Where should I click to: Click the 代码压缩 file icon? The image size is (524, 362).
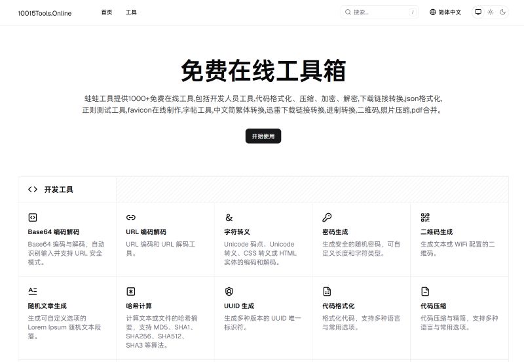point(425,291)
